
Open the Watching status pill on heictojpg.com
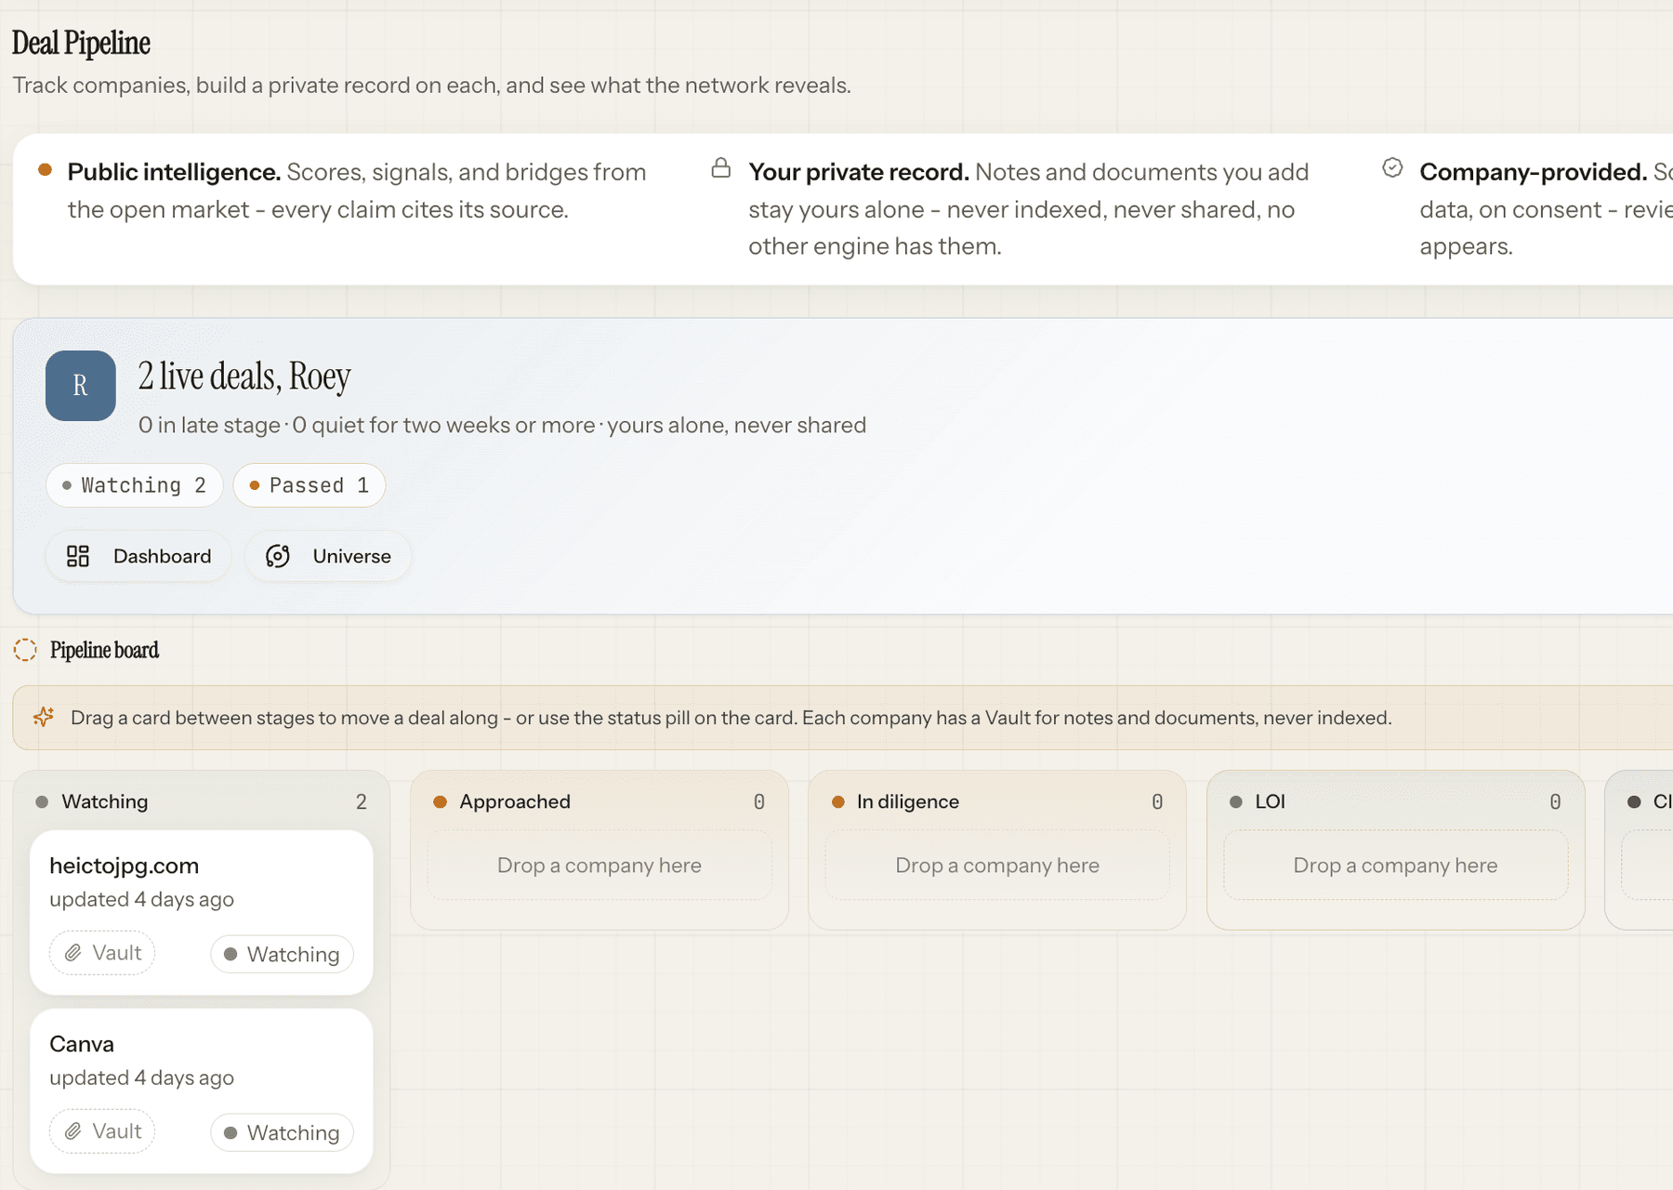(283, 955)
